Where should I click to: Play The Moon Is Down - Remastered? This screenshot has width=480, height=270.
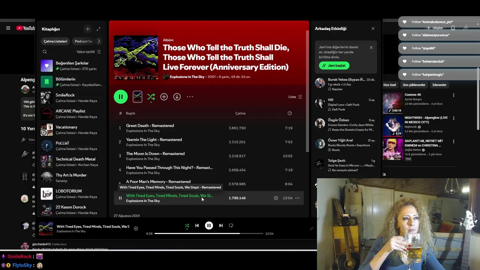[208, 156]
